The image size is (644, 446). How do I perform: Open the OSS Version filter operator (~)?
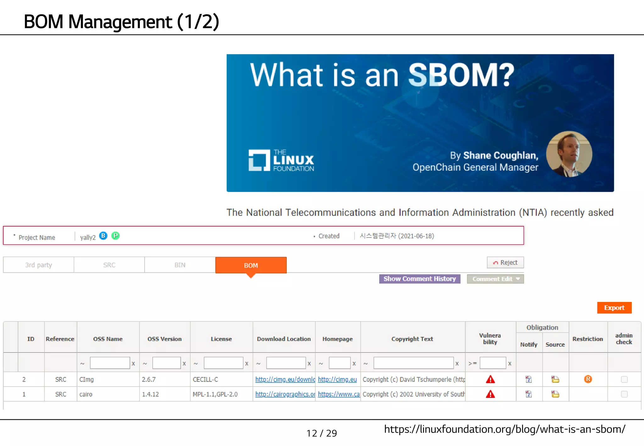point(145,364)
